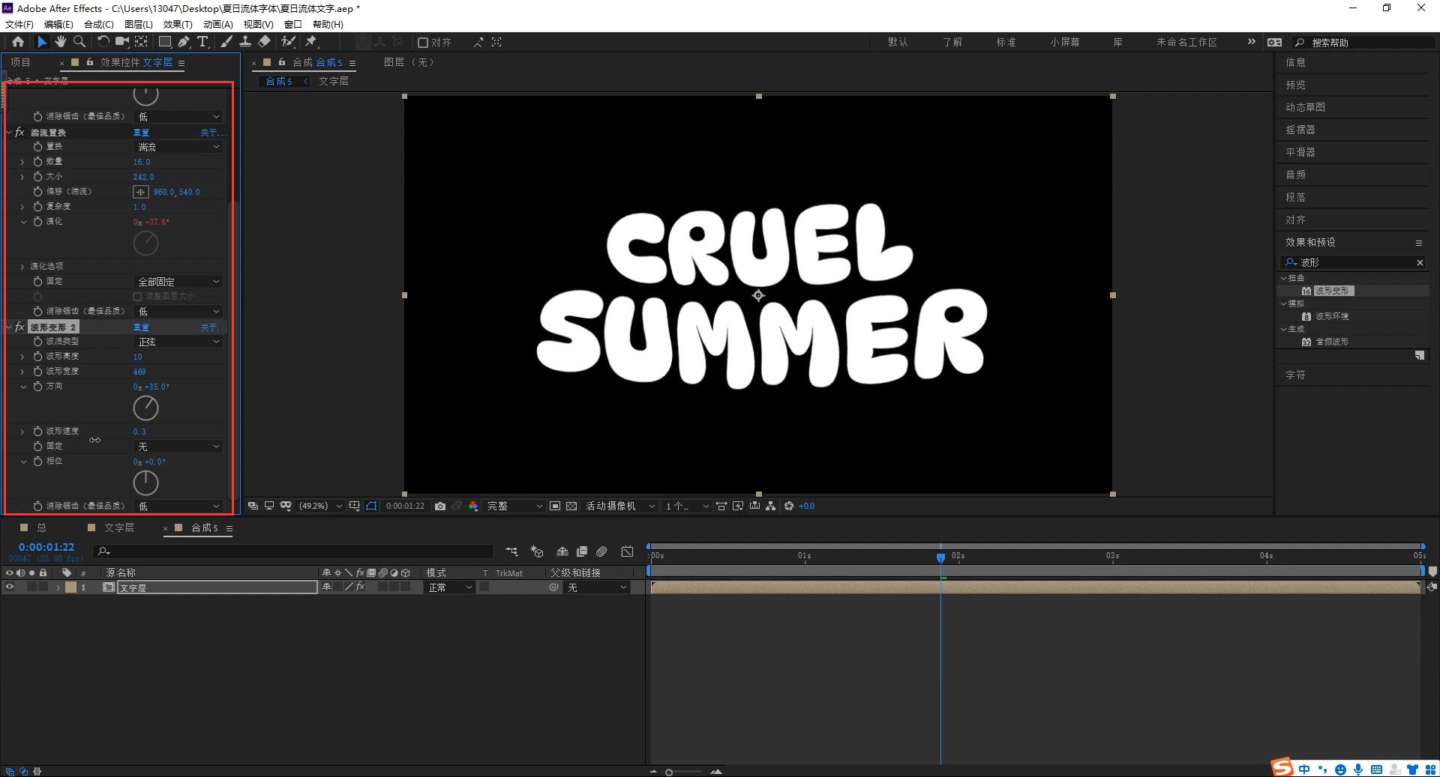The height and width of the screenshot is (777, 1440).
Task: Select the 波形环境 effect preset
Action: 1332,316
